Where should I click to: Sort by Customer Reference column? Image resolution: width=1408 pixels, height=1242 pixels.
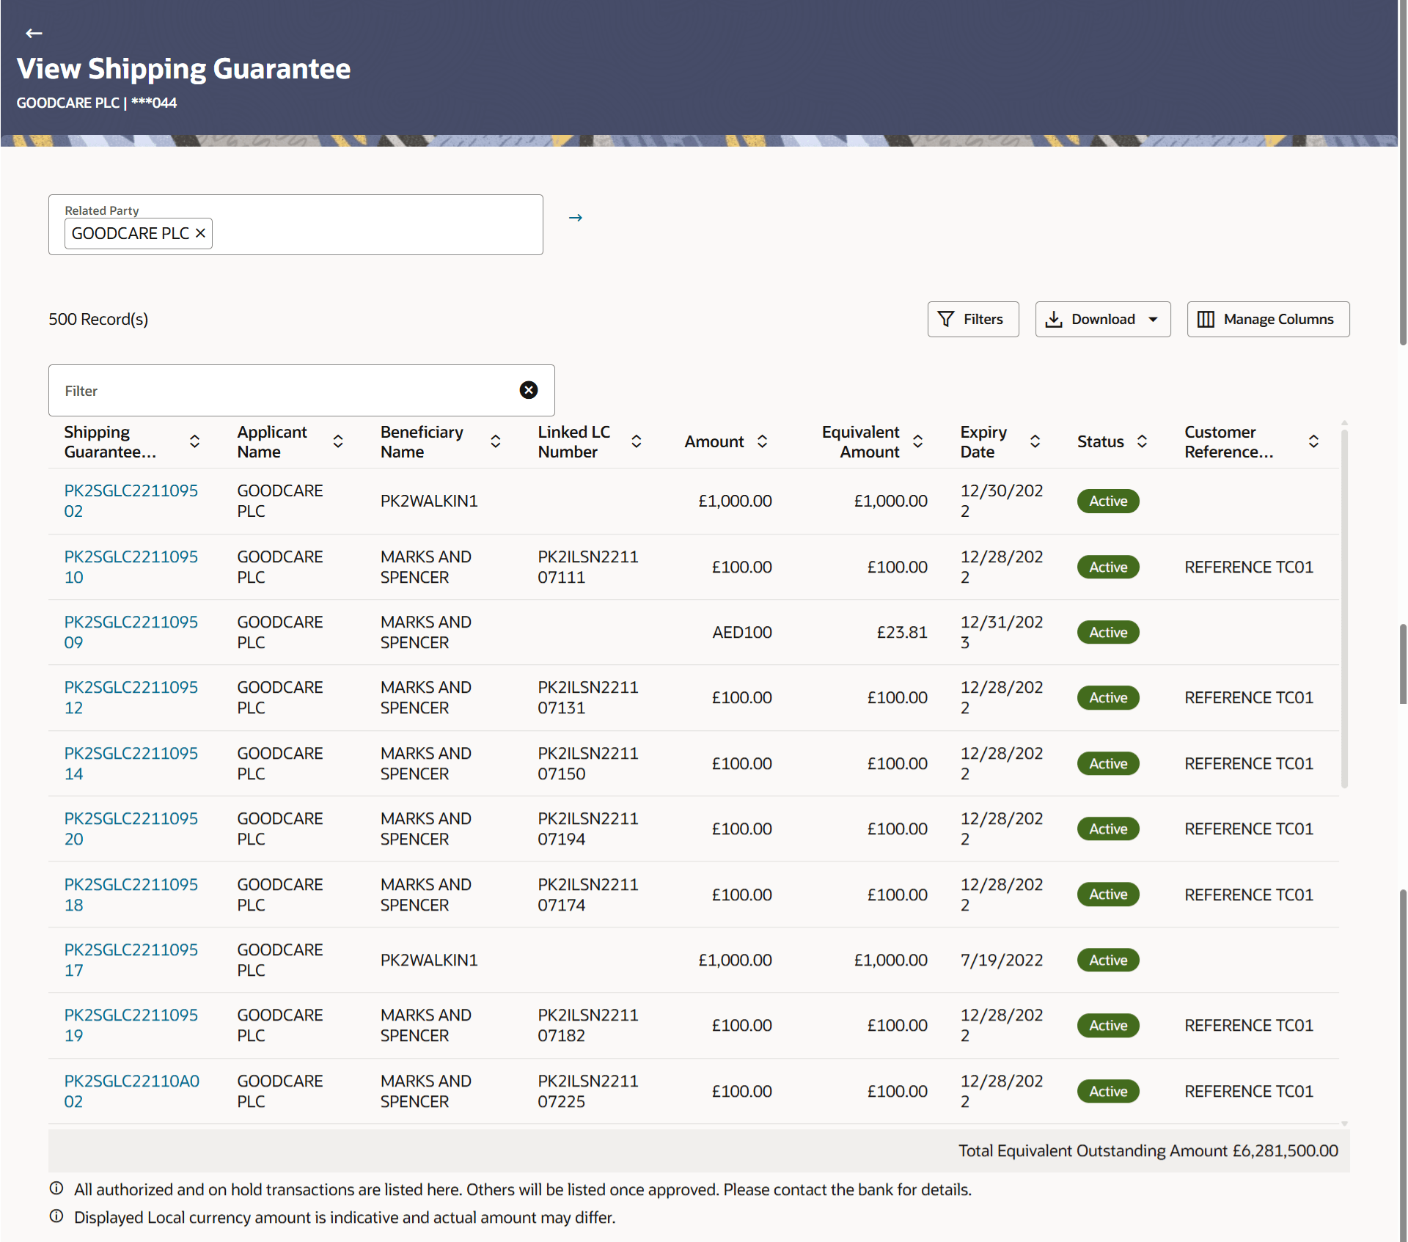[x=1313, y=441]
